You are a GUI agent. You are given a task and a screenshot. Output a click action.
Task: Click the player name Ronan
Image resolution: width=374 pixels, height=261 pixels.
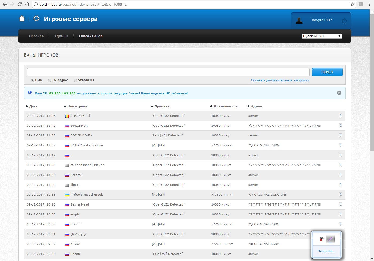pyautogui.click(x=75, y=254)
